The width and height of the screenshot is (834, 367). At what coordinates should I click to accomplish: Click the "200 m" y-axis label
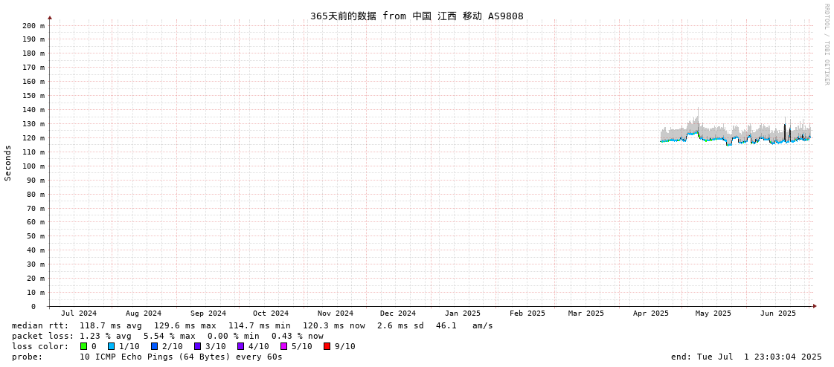pyautogui.click(x=33, y=25)
